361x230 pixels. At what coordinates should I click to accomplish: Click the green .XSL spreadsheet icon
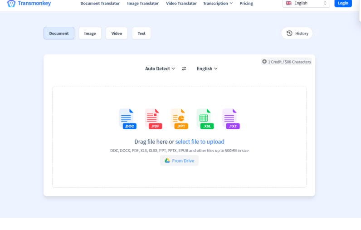click(205, 119)
